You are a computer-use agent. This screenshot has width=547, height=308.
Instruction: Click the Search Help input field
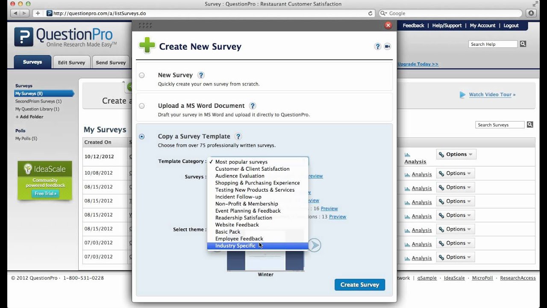click(493, 44)
